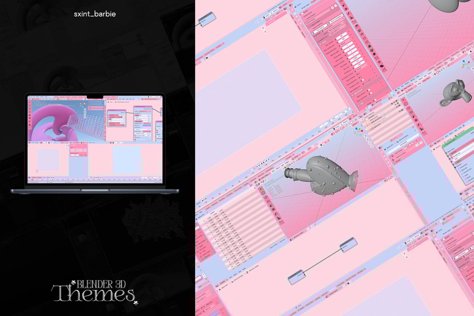This screenshot has height=316, width=474.
Task: Click the laptop mockup theme preview
Action: coord(95,143)
